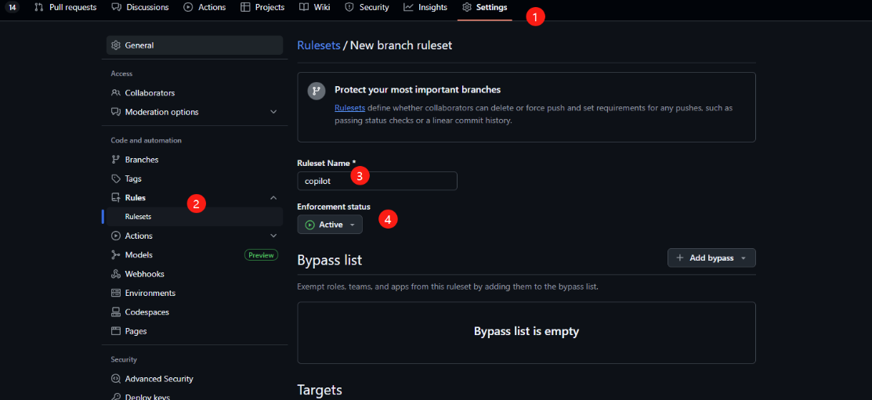The image size is (872, 400).
Task: Click the tag icon beside Tags
Action: tap(116, 179)
